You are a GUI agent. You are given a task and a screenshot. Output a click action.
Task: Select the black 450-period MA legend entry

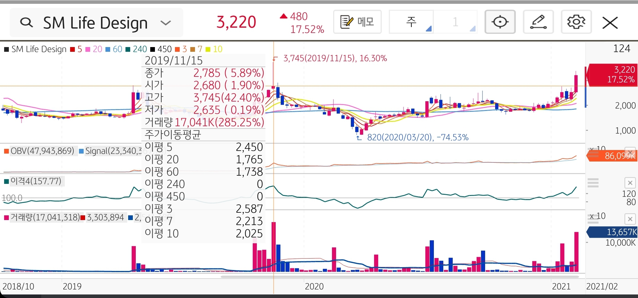[161, 49]
